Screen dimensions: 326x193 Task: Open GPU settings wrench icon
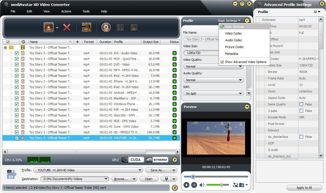pos(175,160)
